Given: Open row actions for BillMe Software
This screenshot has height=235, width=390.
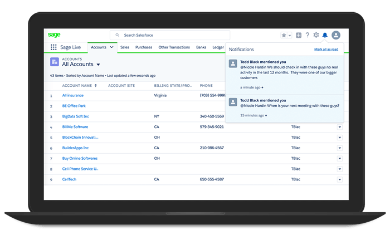Looking at the screenshot, I should tap(340, 127).
